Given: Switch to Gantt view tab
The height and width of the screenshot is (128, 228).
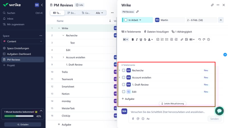Looking at the screenshot, I should click(x=86, y=13).
